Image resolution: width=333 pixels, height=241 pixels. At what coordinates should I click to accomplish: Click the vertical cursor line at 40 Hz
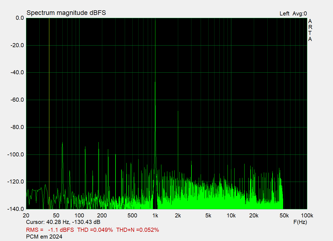tap(49, 113)
